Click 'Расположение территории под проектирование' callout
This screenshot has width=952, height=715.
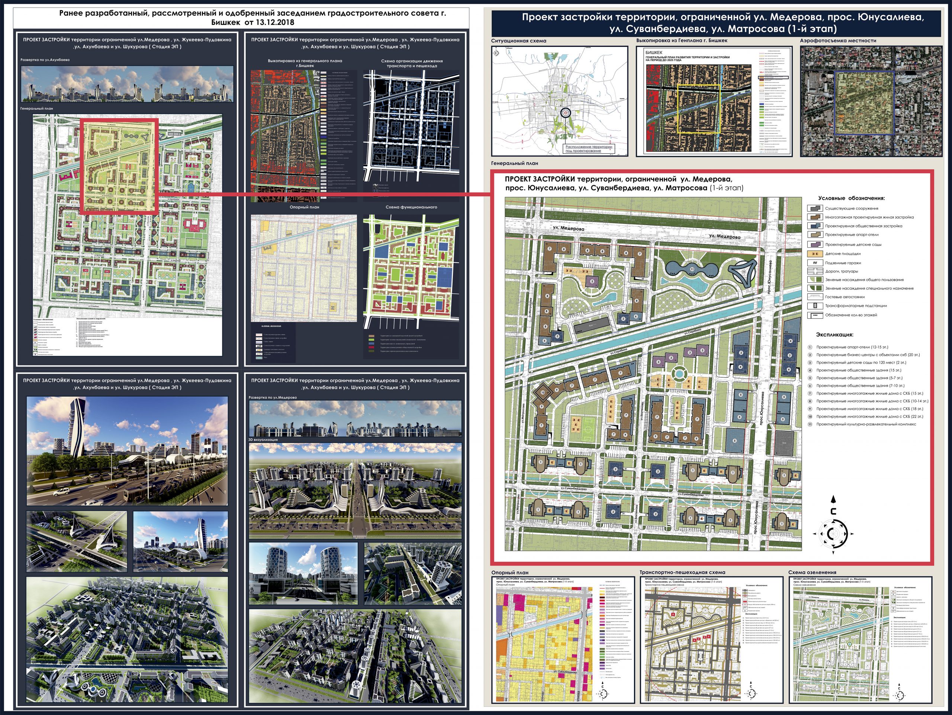coord(589,149)
